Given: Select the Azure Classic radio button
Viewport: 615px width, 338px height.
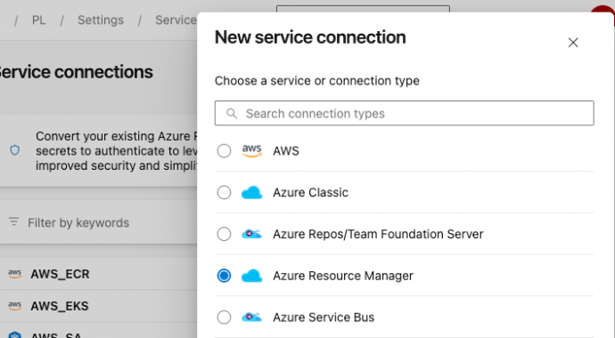Looking at the screenshot, I should 224,192.
